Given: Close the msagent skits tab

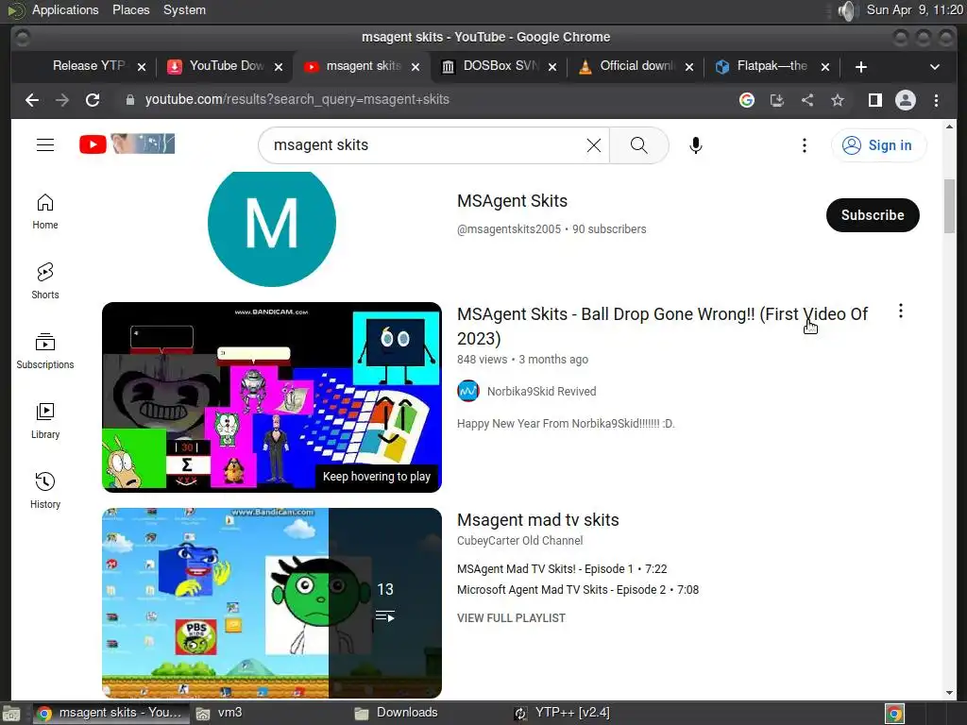Looking at the screenshot, I should tap(416, 67).
